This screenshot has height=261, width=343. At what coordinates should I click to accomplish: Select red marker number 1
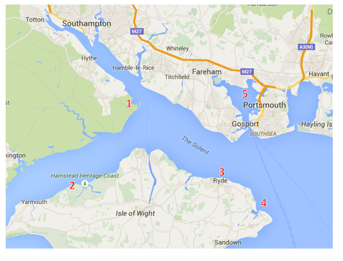[129, 103]
